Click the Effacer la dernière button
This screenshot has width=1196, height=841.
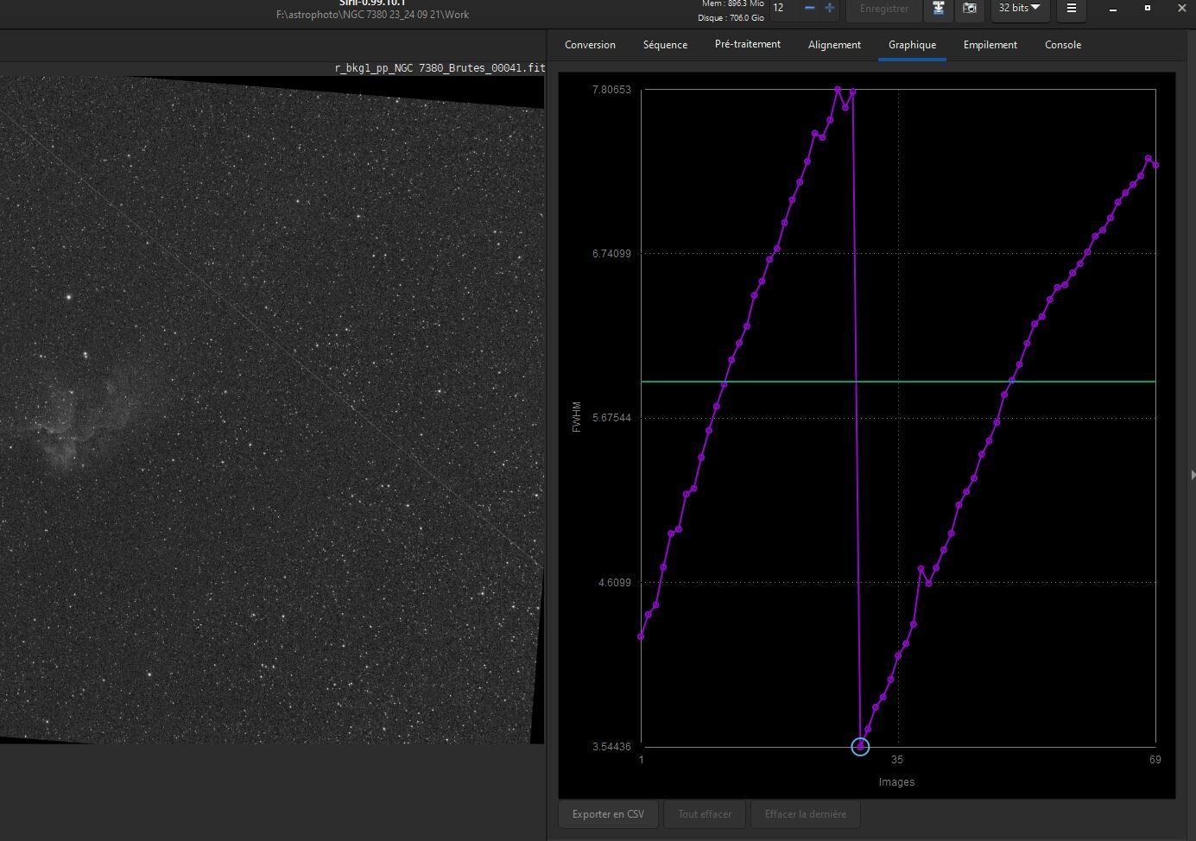pos(805,814)
